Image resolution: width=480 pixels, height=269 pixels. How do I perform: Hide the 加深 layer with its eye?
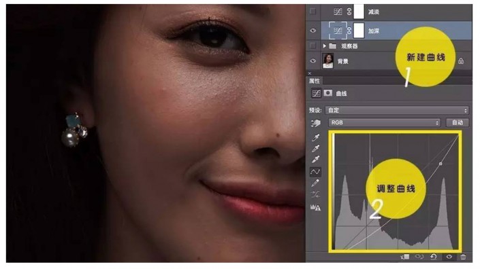click(313, 31)
